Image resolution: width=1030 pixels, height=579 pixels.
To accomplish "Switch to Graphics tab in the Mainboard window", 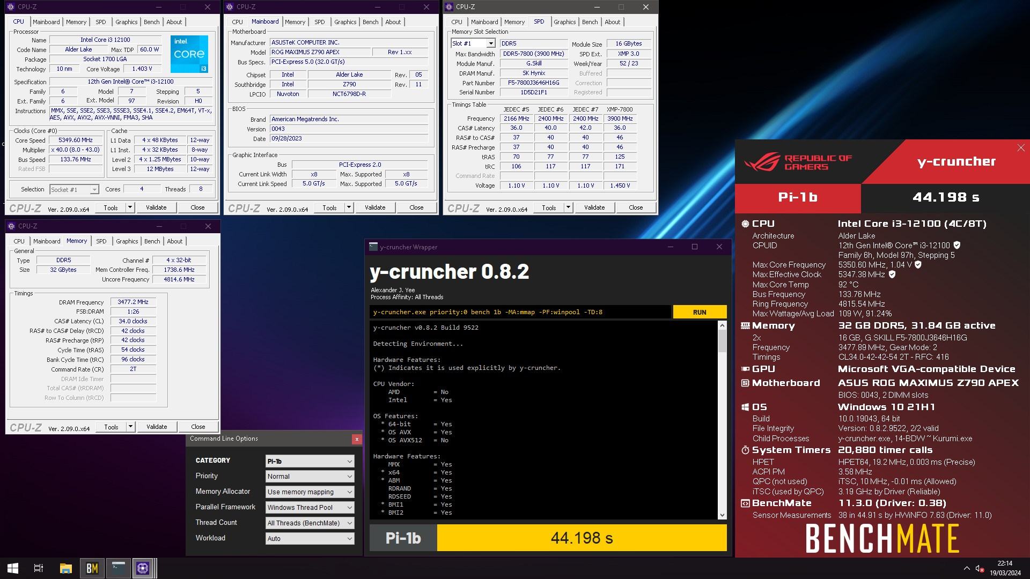I will pyautogui.click(x=345, y=22).
